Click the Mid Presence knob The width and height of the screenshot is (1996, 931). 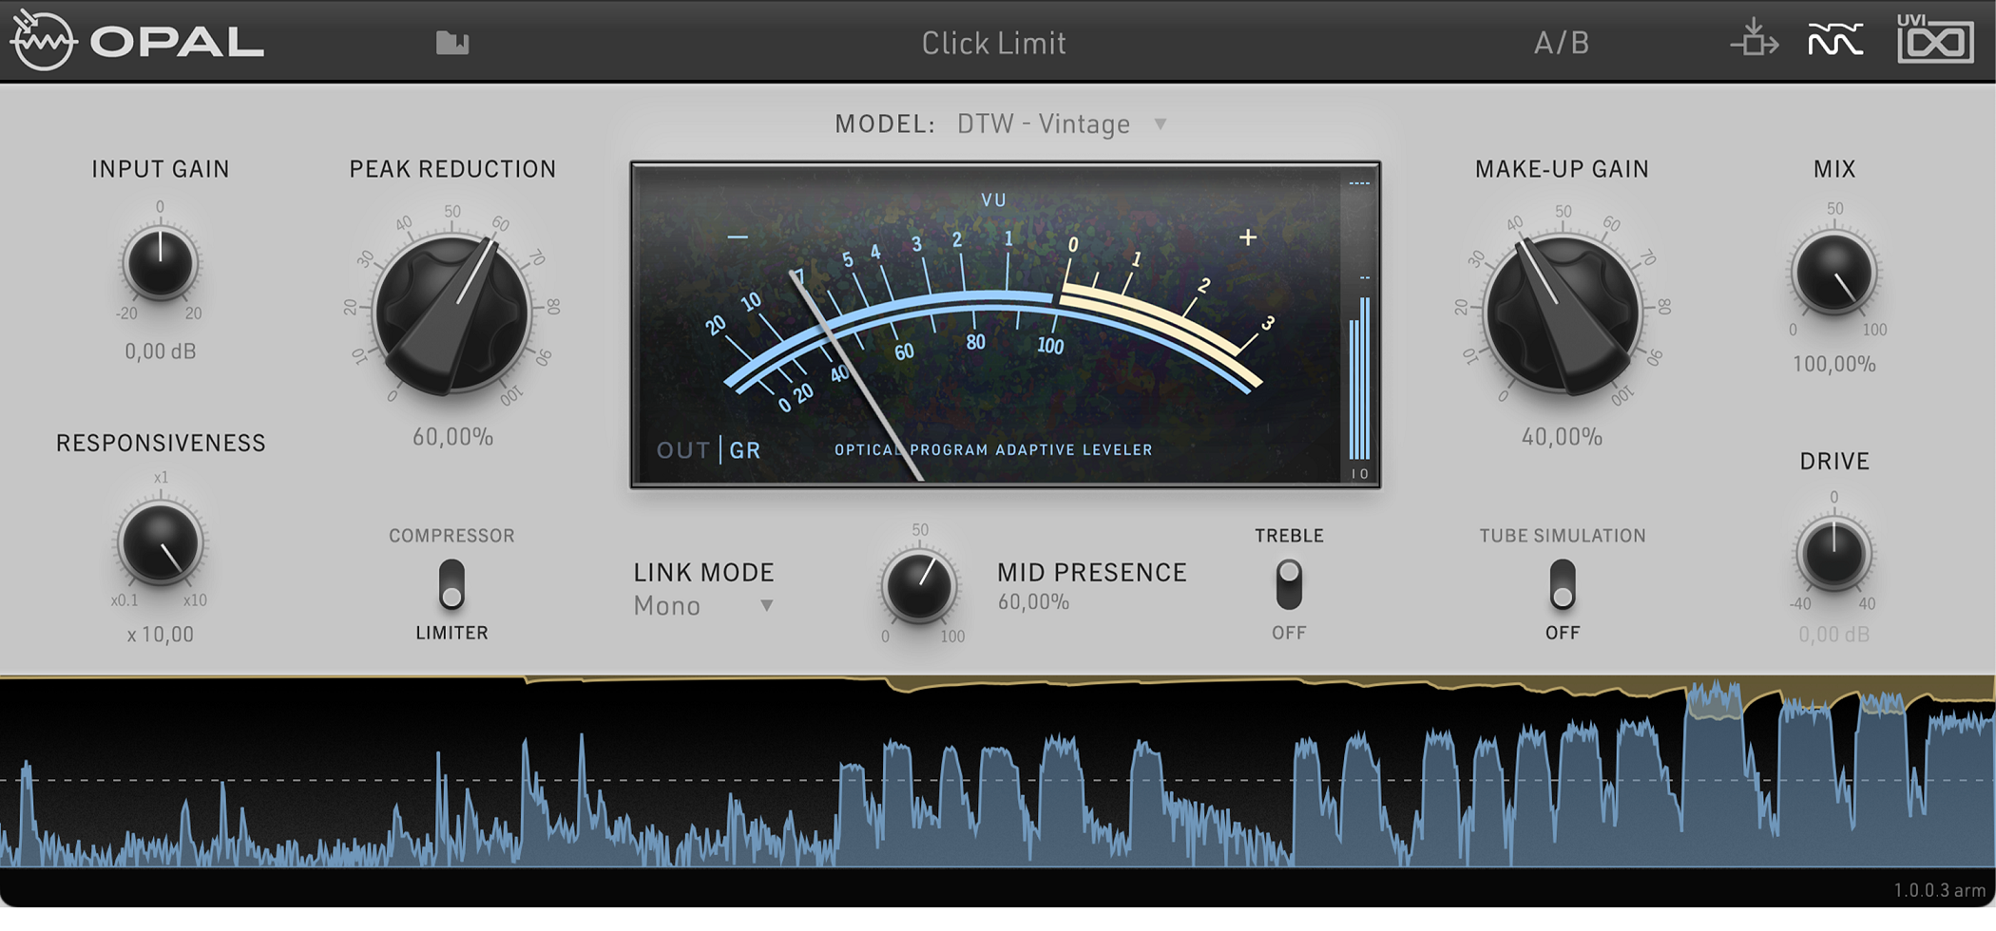919,586
